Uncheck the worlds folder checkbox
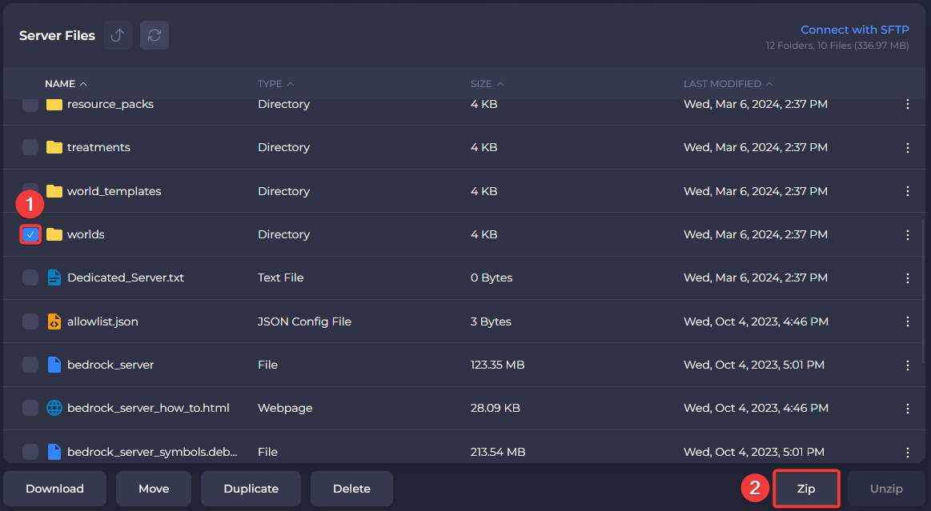Image resolution: width=931 pixels, height=511 pixels. point(30,234)
